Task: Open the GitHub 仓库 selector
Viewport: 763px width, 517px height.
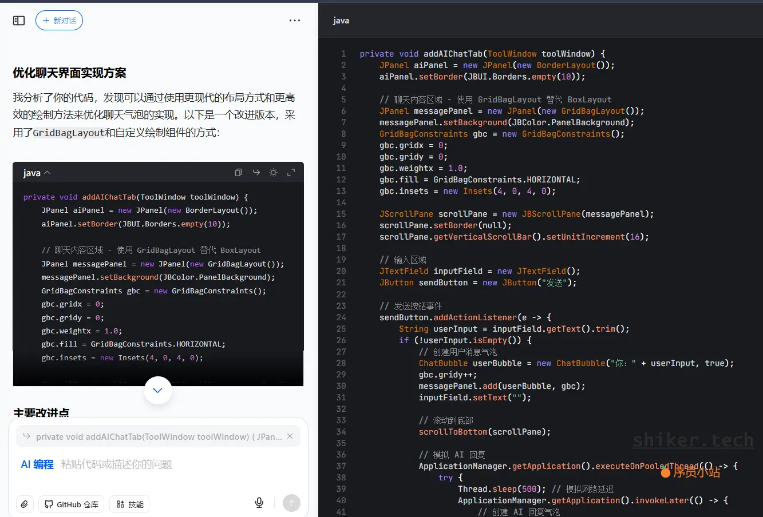Action: point(72,504)
